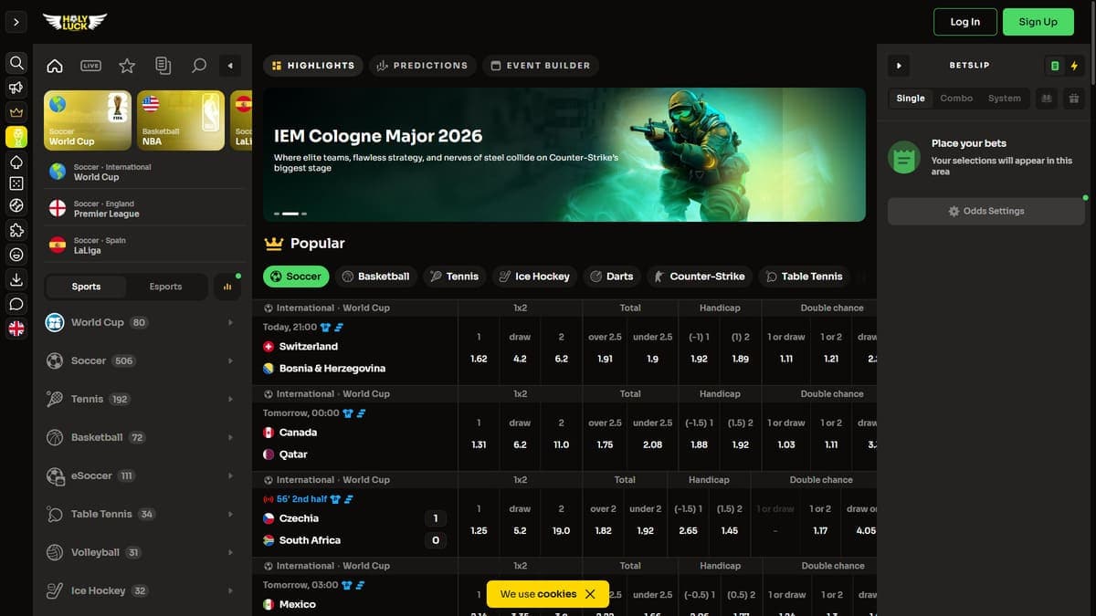Viewport: 1096px width, 616px height.
Task: Open the live chat bubble icon
Action: 16,304
